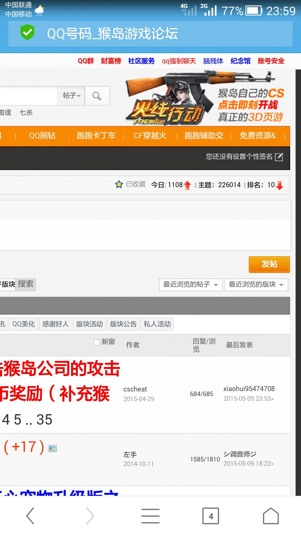Select the QQ美化 category tab
The width and height of the screenshot is (301, 536).
[x=23, y=324]
